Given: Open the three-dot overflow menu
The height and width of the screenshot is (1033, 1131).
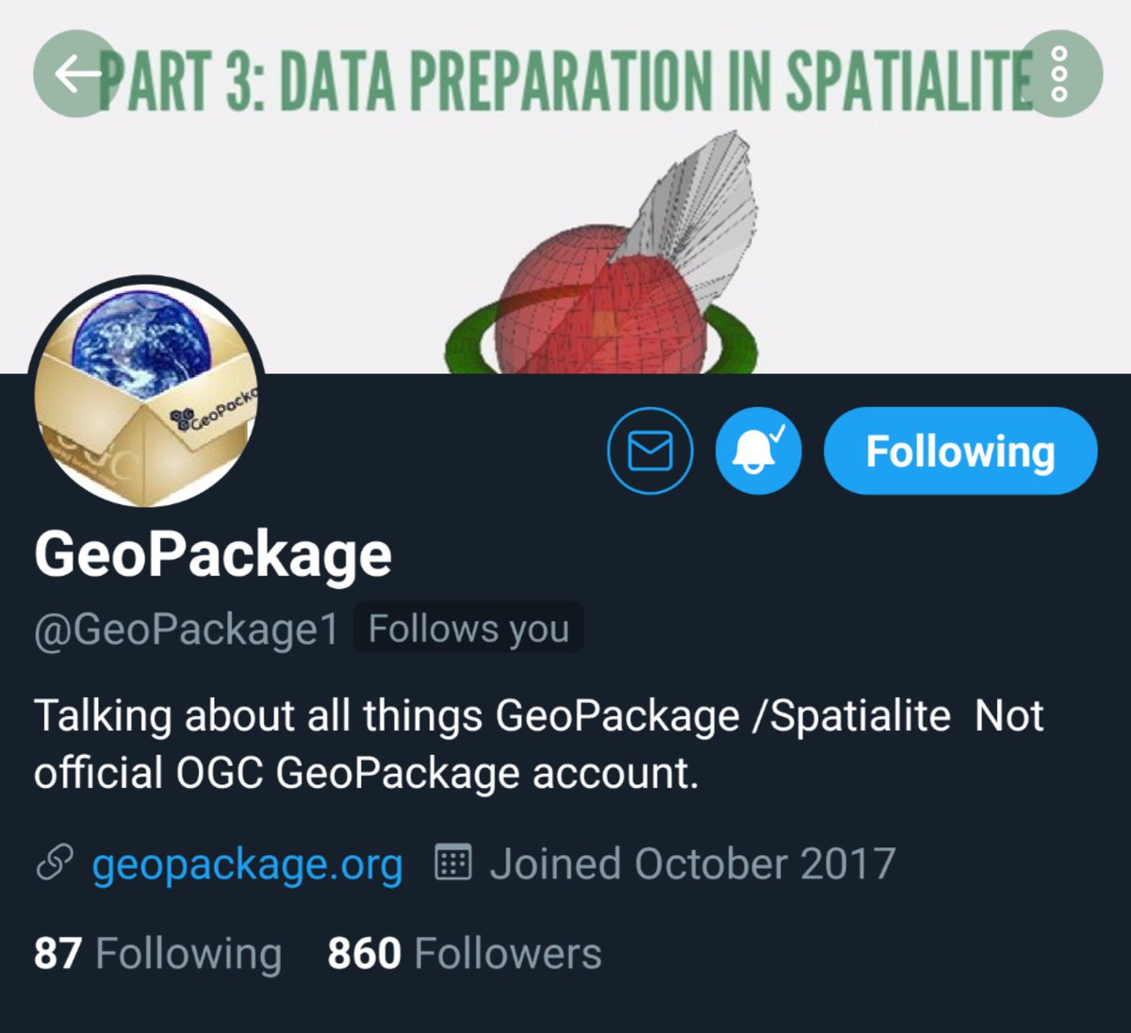Looking at the screenshot, I should point(1059,74).
